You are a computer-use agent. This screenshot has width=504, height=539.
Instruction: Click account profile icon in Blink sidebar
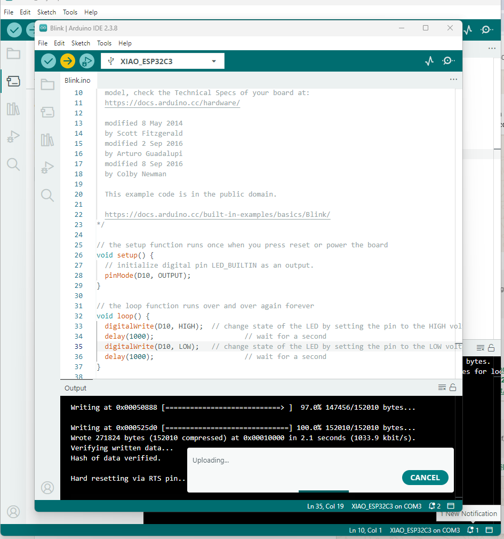pyautogui.click(x=47, y=487)
